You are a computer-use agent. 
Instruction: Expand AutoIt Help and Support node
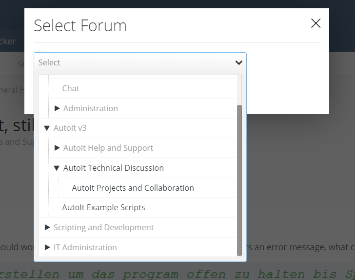click(57, 148)
